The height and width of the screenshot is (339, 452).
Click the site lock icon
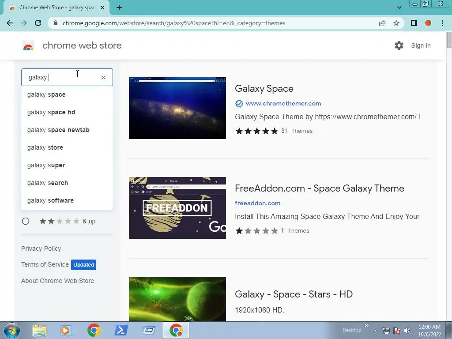point(56,23)
